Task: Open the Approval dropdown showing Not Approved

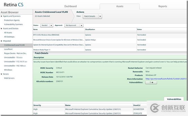Action: [x=74, y=25]
